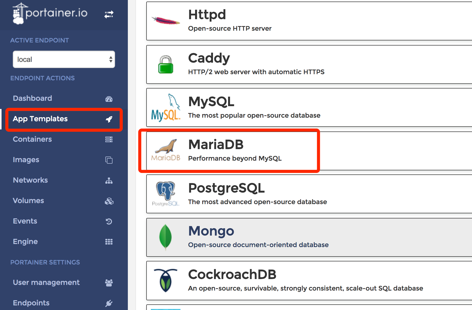Screen dimensions: 472x310
Task: Click the Engine grid icon
Action: (x=109, y=242)
